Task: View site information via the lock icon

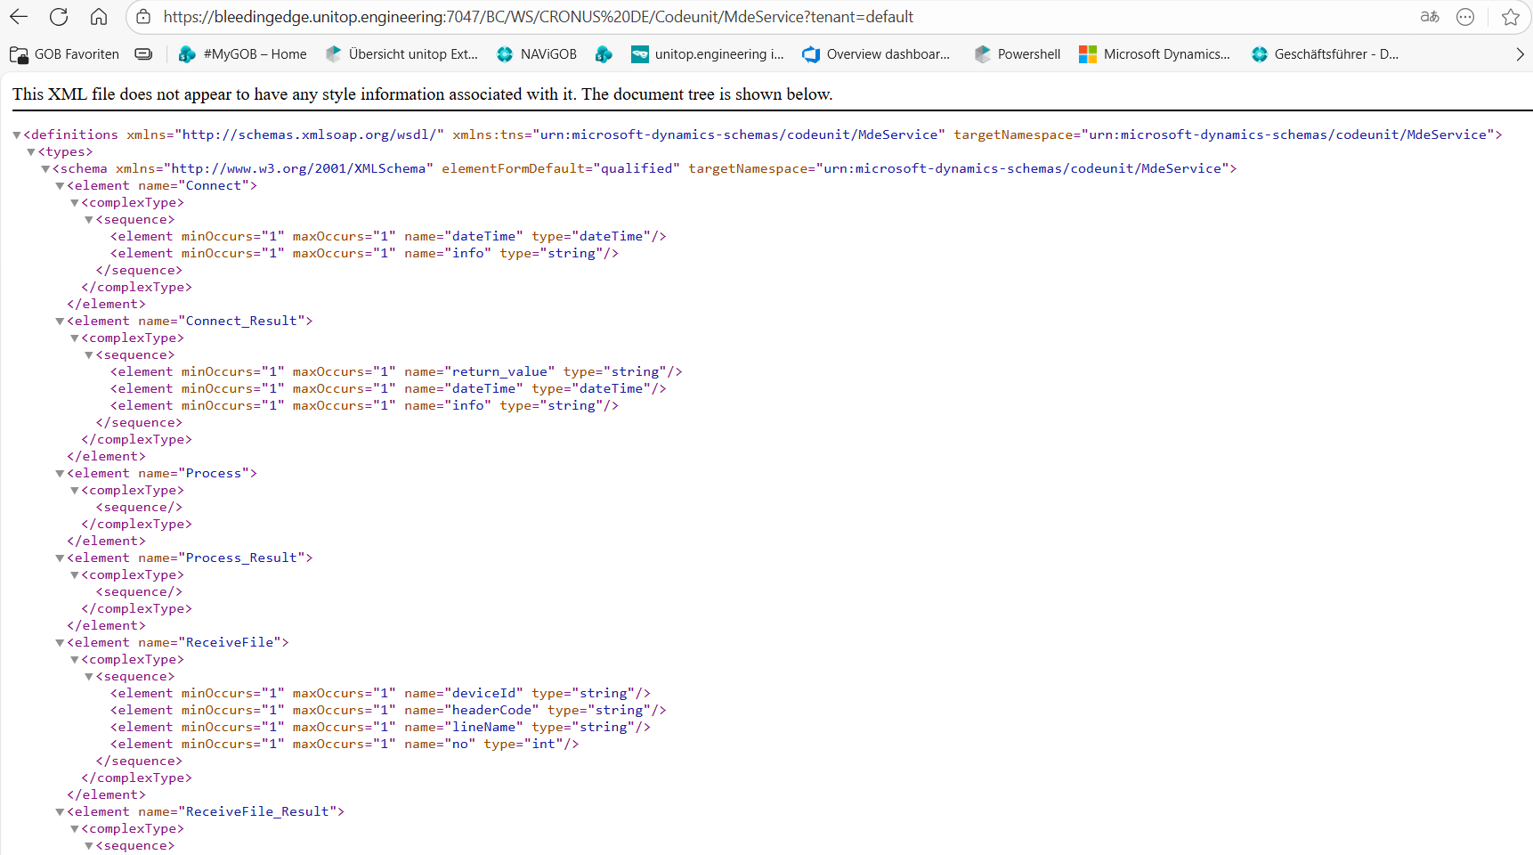Action: click(x=143, y=17)
